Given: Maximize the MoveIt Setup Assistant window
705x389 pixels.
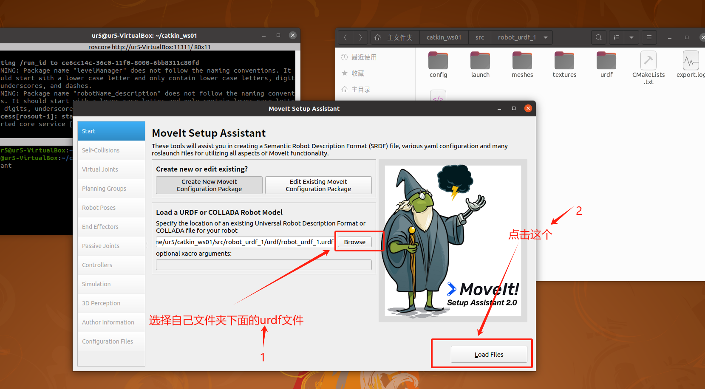Looking at the screenshot, I should pyautogui.click(x=514, y=108).
